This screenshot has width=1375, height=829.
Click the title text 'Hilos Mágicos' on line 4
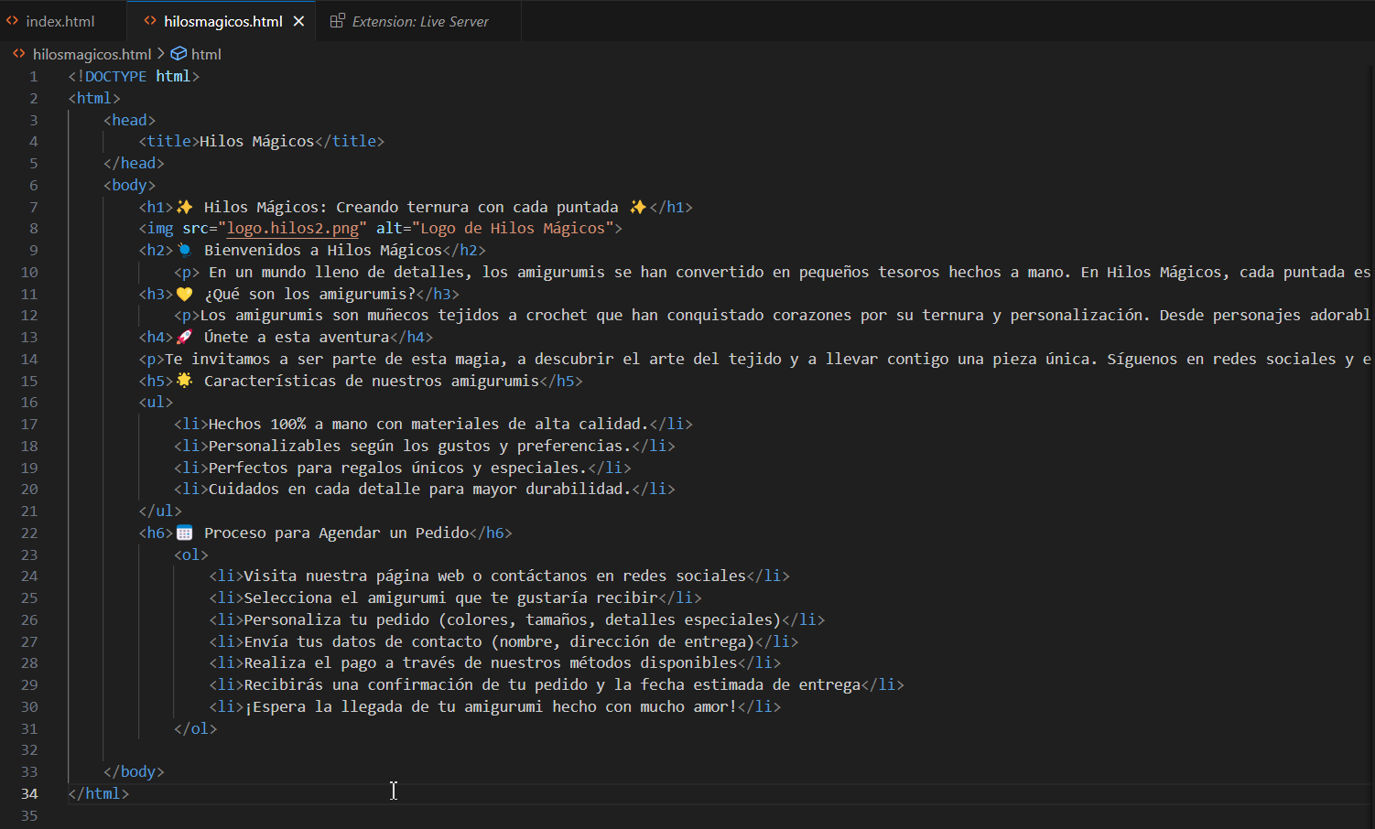tap(256, 141)
